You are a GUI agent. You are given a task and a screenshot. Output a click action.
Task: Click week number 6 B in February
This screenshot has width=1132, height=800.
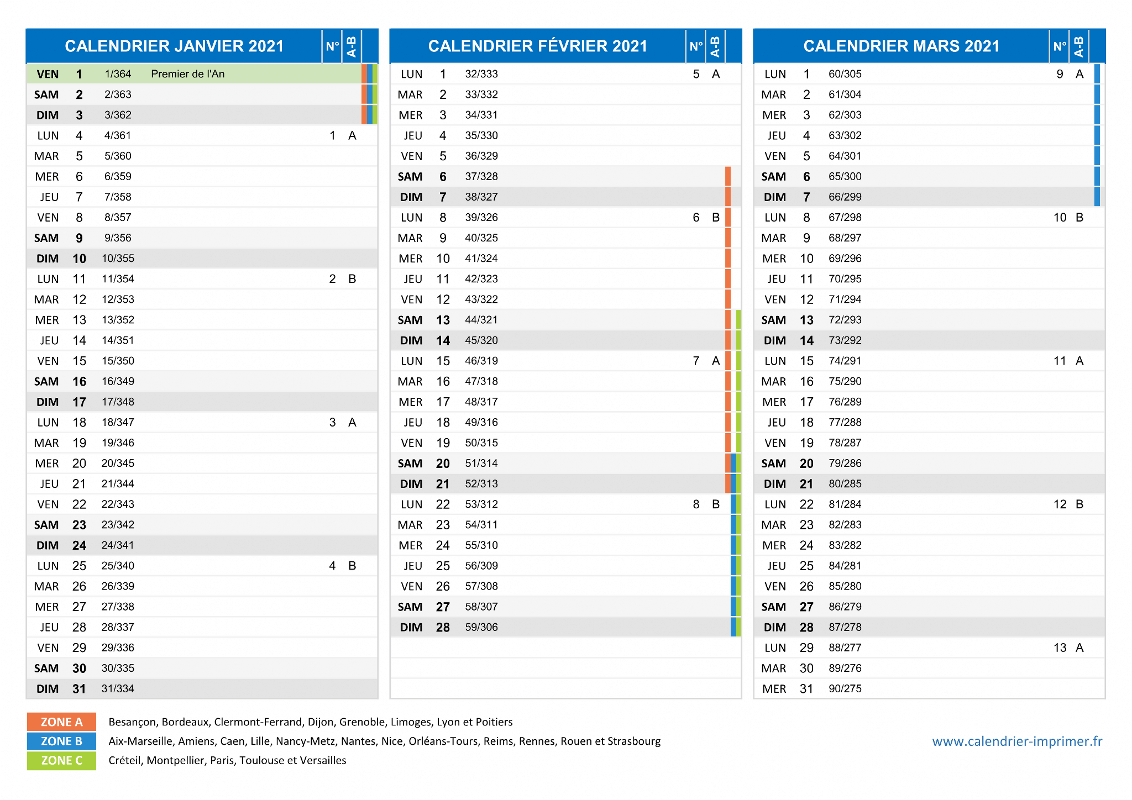coord(706,218)
